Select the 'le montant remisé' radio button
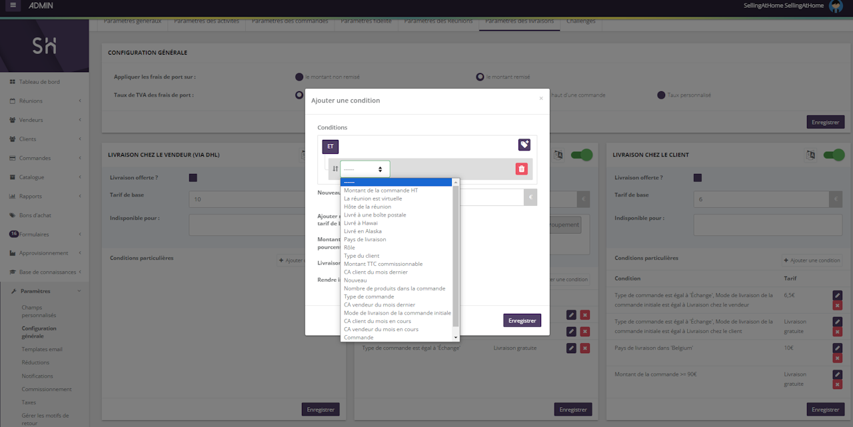The width and height of the screenshot is (853, 427). [x=480, y=77]
